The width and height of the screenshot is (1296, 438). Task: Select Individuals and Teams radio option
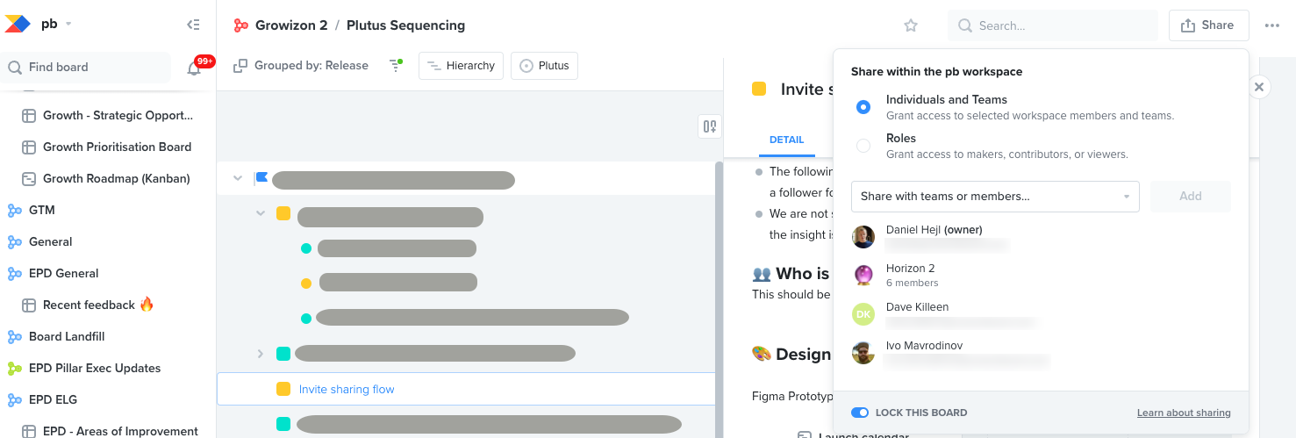coord(863,107)
